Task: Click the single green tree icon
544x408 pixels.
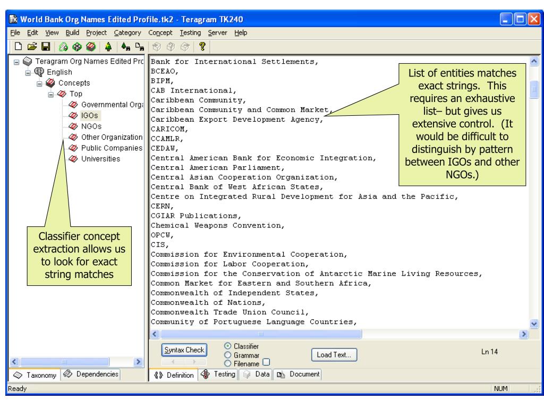Action: [108, 47]
